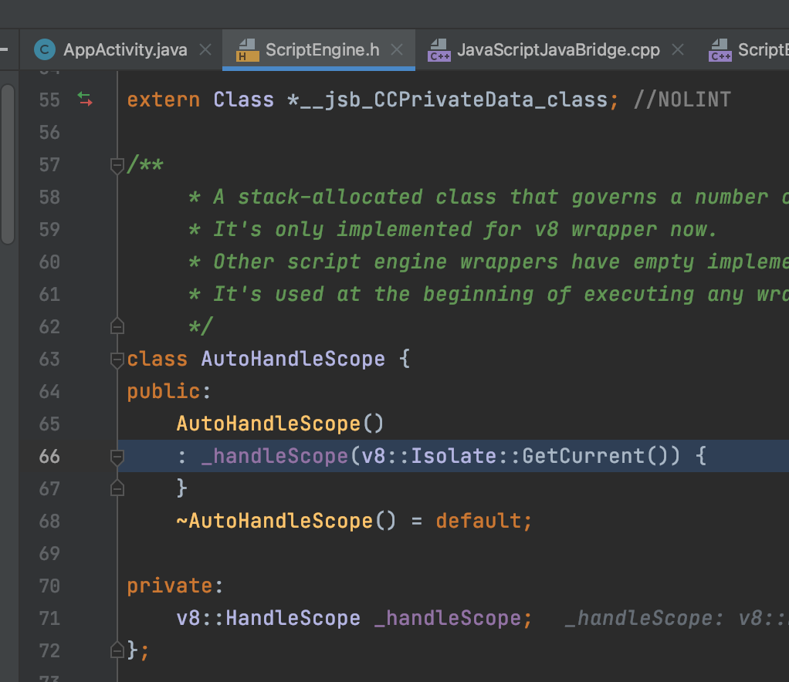
Task: Collapse the AutoHandleScope class fold marker
Action: [x=116, y=358]
